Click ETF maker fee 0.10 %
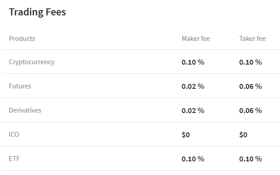This screenshot has height=175, width=280. (x=193, y=159)
